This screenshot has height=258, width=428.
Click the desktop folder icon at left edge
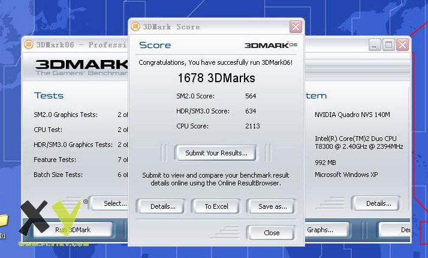click(x=4, y=220)
